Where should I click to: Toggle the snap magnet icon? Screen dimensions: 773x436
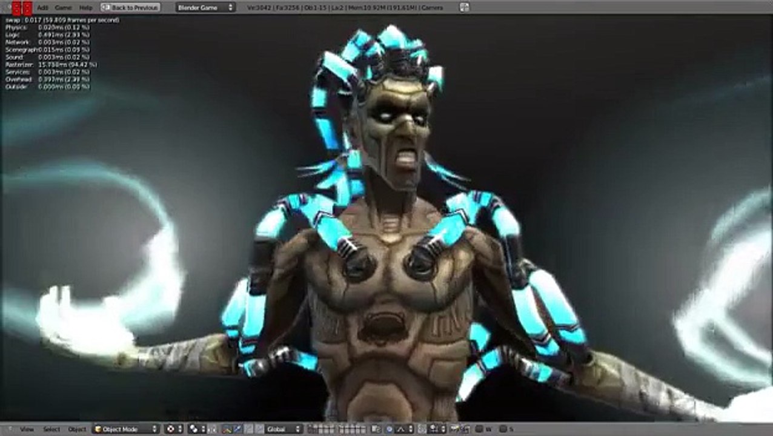click(422, 429)
